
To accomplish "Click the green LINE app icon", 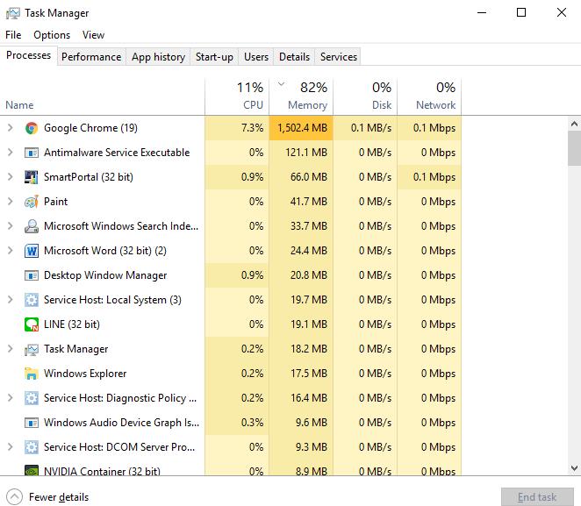I will pyautogui.click(x=32, y=324).
